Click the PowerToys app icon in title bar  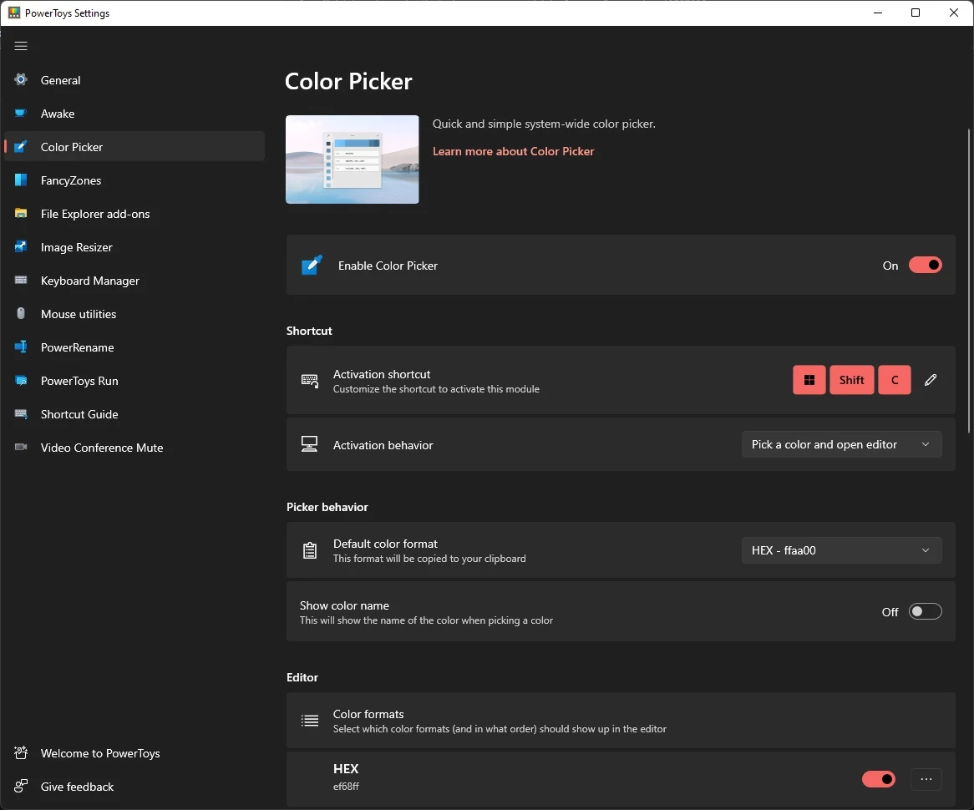13,13
